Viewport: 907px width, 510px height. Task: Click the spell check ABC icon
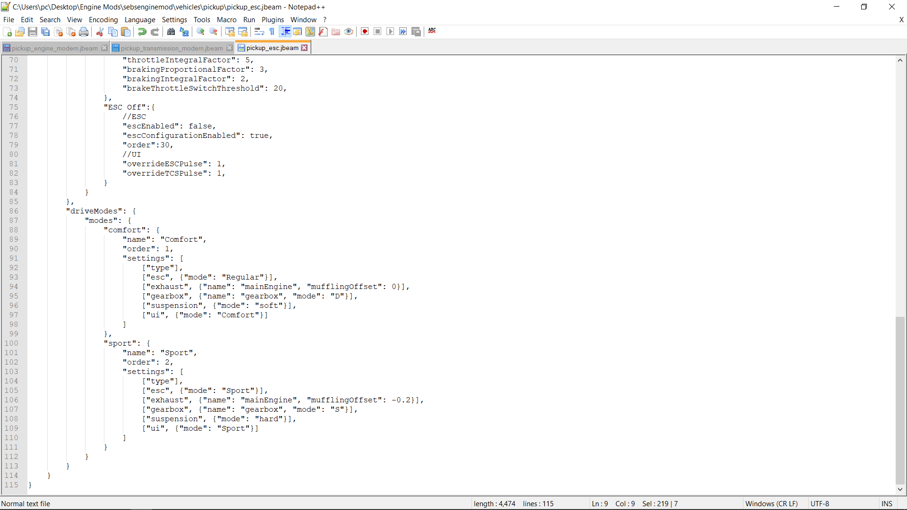tap(432, 31)
